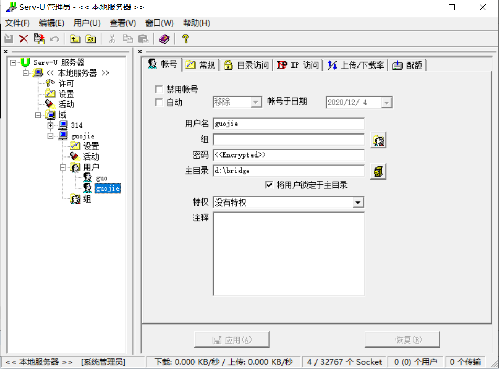Click the 用户名 input field

(x=289, y=124)
